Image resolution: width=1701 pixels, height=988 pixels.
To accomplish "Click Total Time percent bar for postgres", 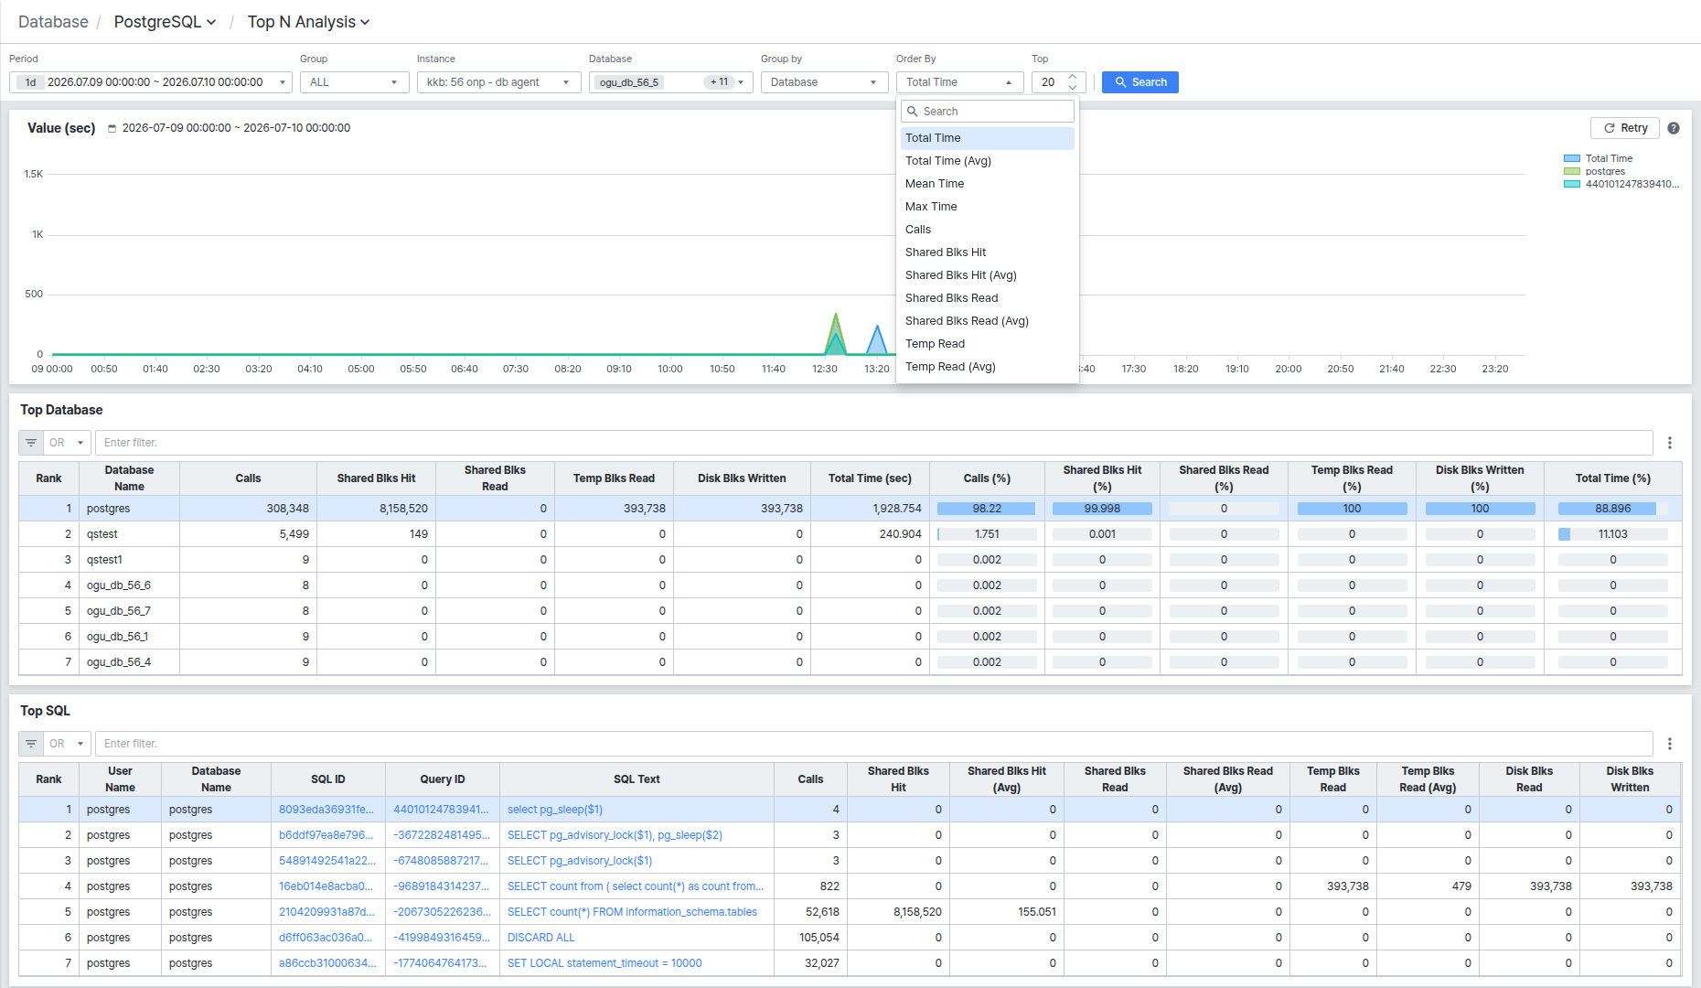I will (1613, 509).
